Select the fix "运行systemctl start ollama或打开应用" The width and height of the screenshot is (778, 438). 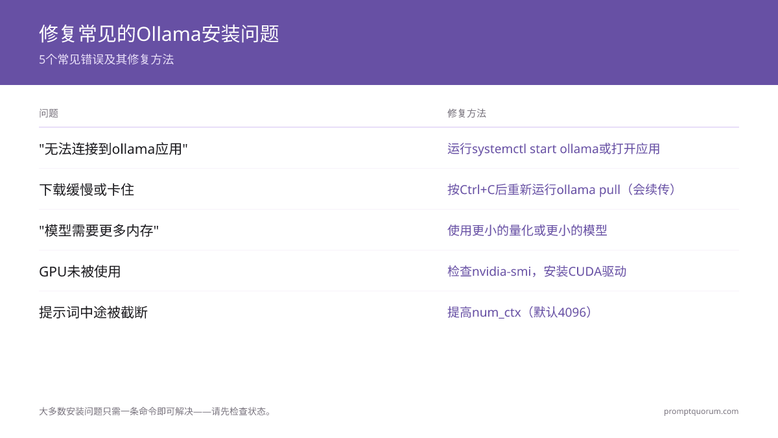tap(554, 149)
